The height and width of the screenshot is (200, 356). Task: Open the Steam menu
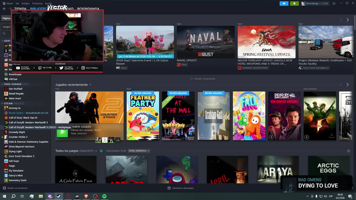[x=10, y=3]
